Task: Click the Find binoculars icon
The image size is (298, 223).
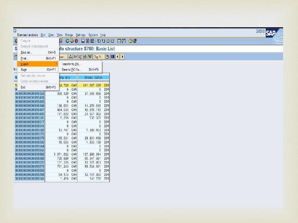Action: point(88,41)
